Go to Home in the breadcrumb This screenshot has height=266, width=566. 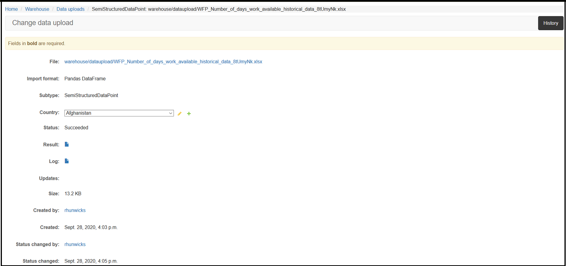click(11, 9)
